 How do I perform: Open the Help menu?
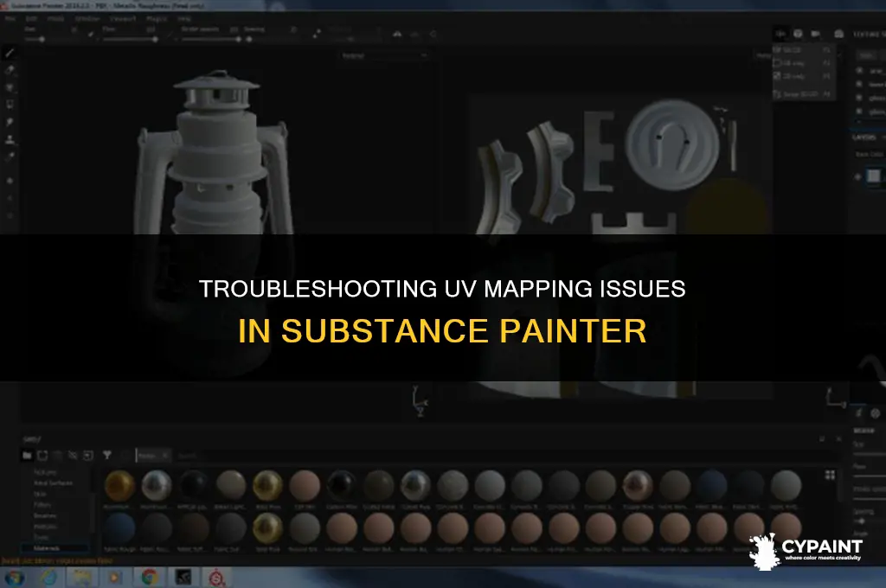[184, 19]
